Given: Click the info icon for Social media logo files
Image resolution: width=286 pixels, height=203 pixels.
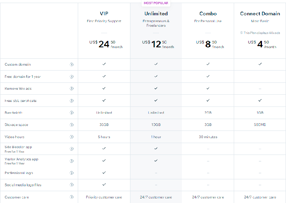Looking at the screenshot, I should coord(72,185).
